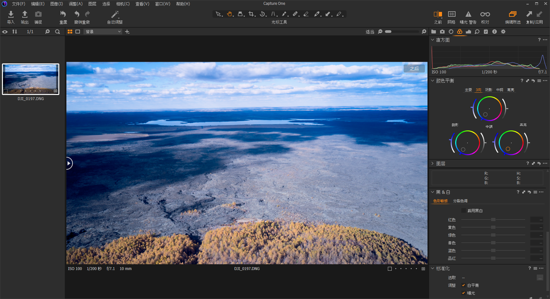550x299 pixels.
Task: Click Edit Selected (编辑所选) icon
Action: pyautogui.click(x=513, y=14)
